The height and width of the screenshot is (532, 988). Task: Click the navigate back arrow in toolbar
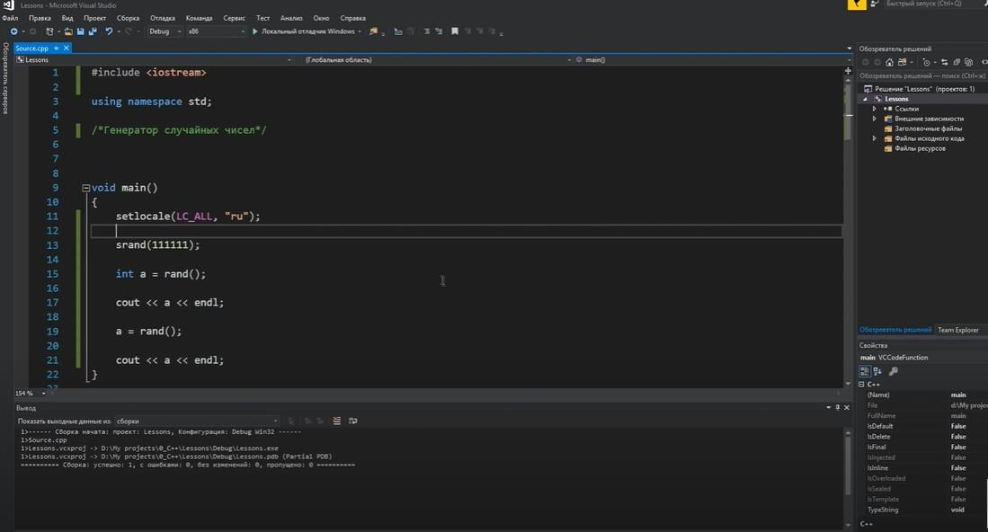point(13,31)
